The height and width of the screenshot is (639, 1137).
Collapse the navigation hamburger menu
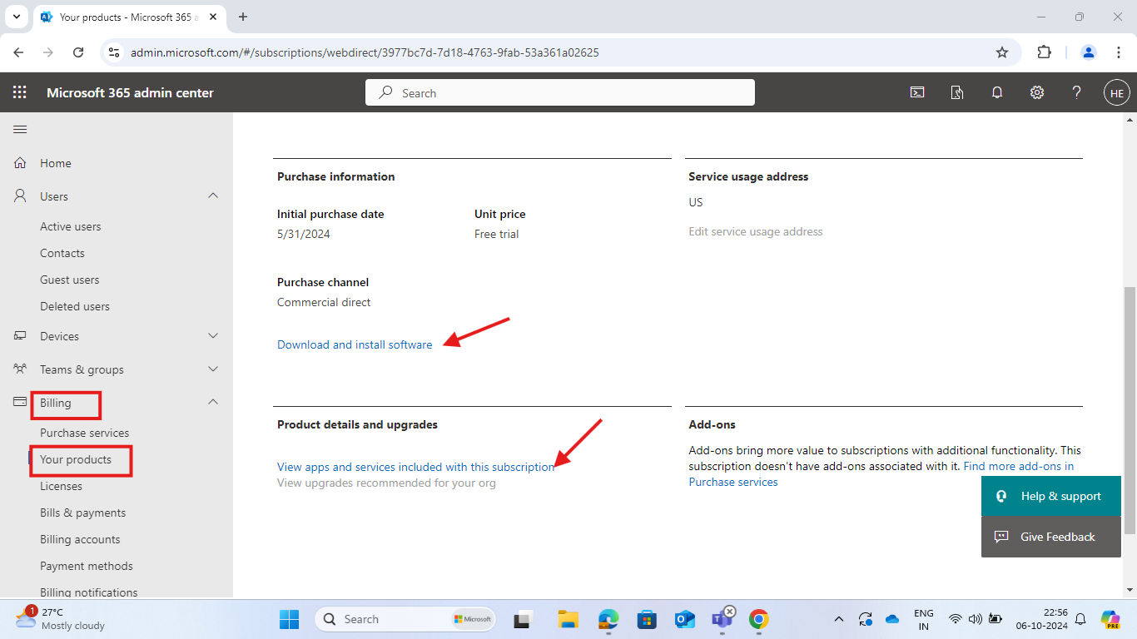click(20, 129)
